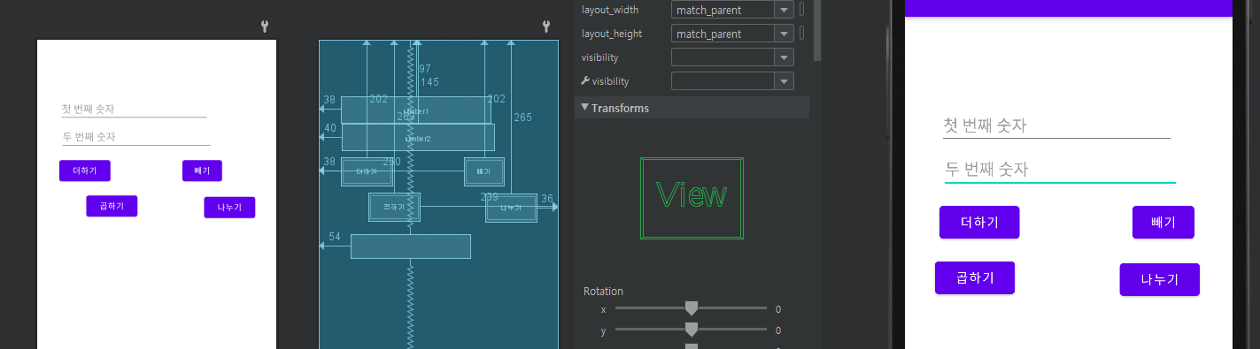Select the 나누기 button in the design preview
The image size is (1260, 349).
click(x=229, y=208)
